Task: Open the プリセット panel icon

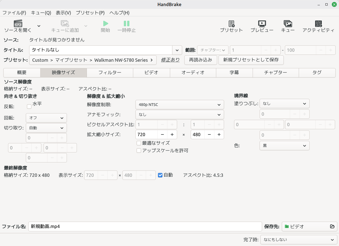Action: 231,24
